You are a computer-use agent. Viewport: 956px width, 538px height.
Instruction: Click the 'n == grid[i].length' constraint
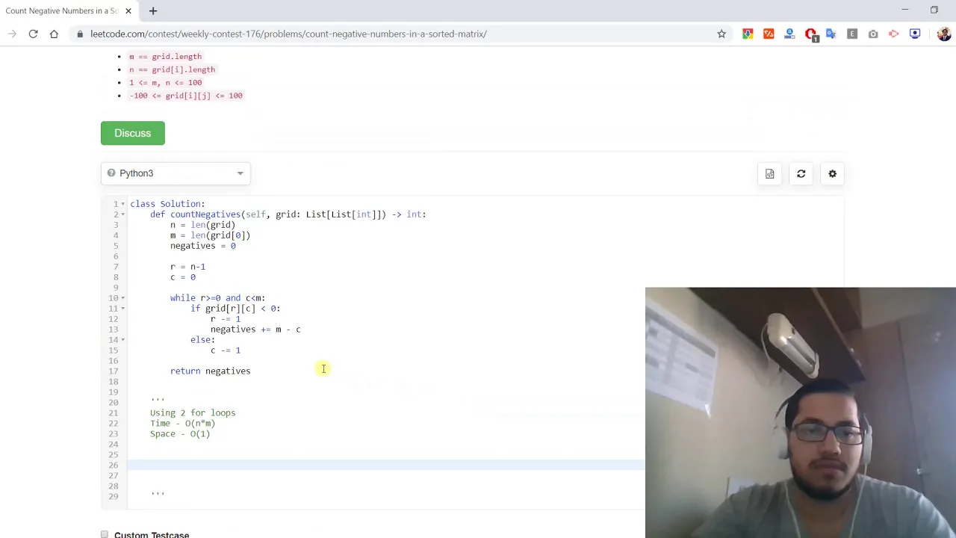(x=172, y=69)
